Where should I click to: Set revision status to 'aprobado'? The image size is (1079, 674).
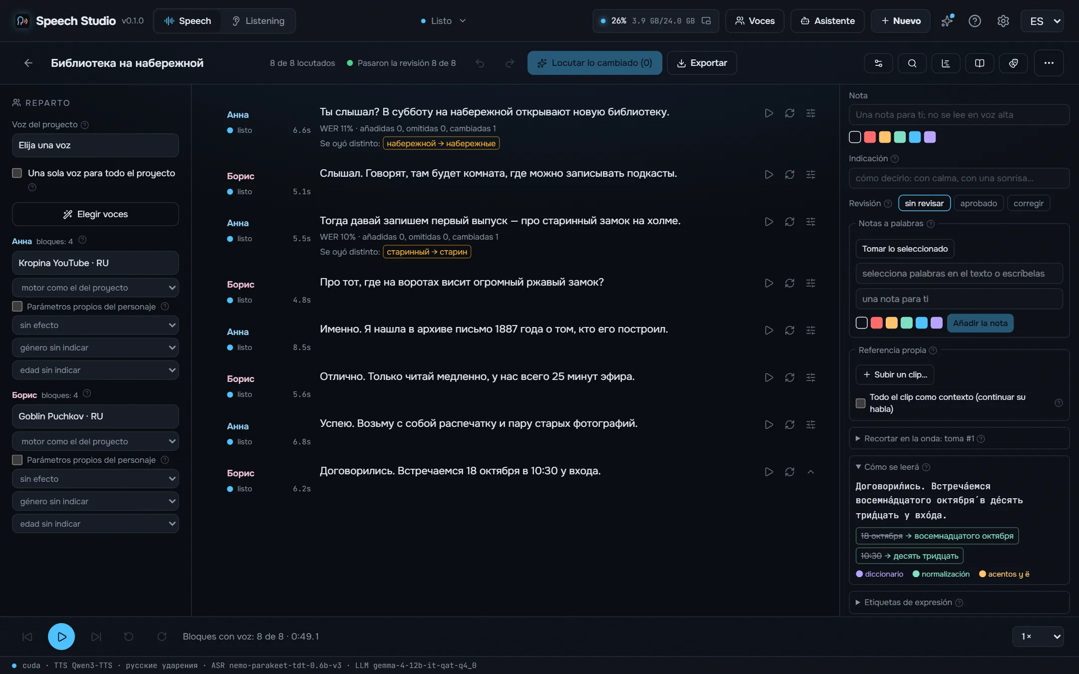(x=978, y=203)
